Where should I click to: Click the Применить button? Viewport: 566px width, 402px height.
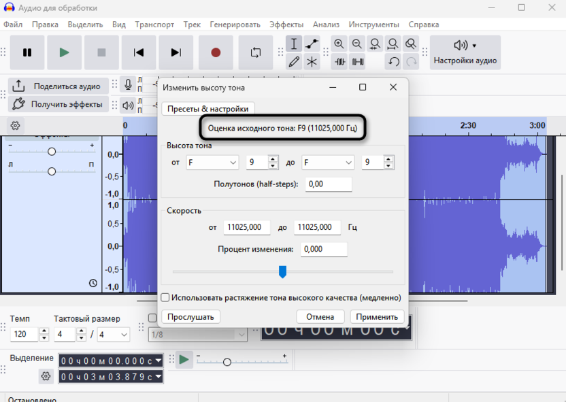coord(377,317)
